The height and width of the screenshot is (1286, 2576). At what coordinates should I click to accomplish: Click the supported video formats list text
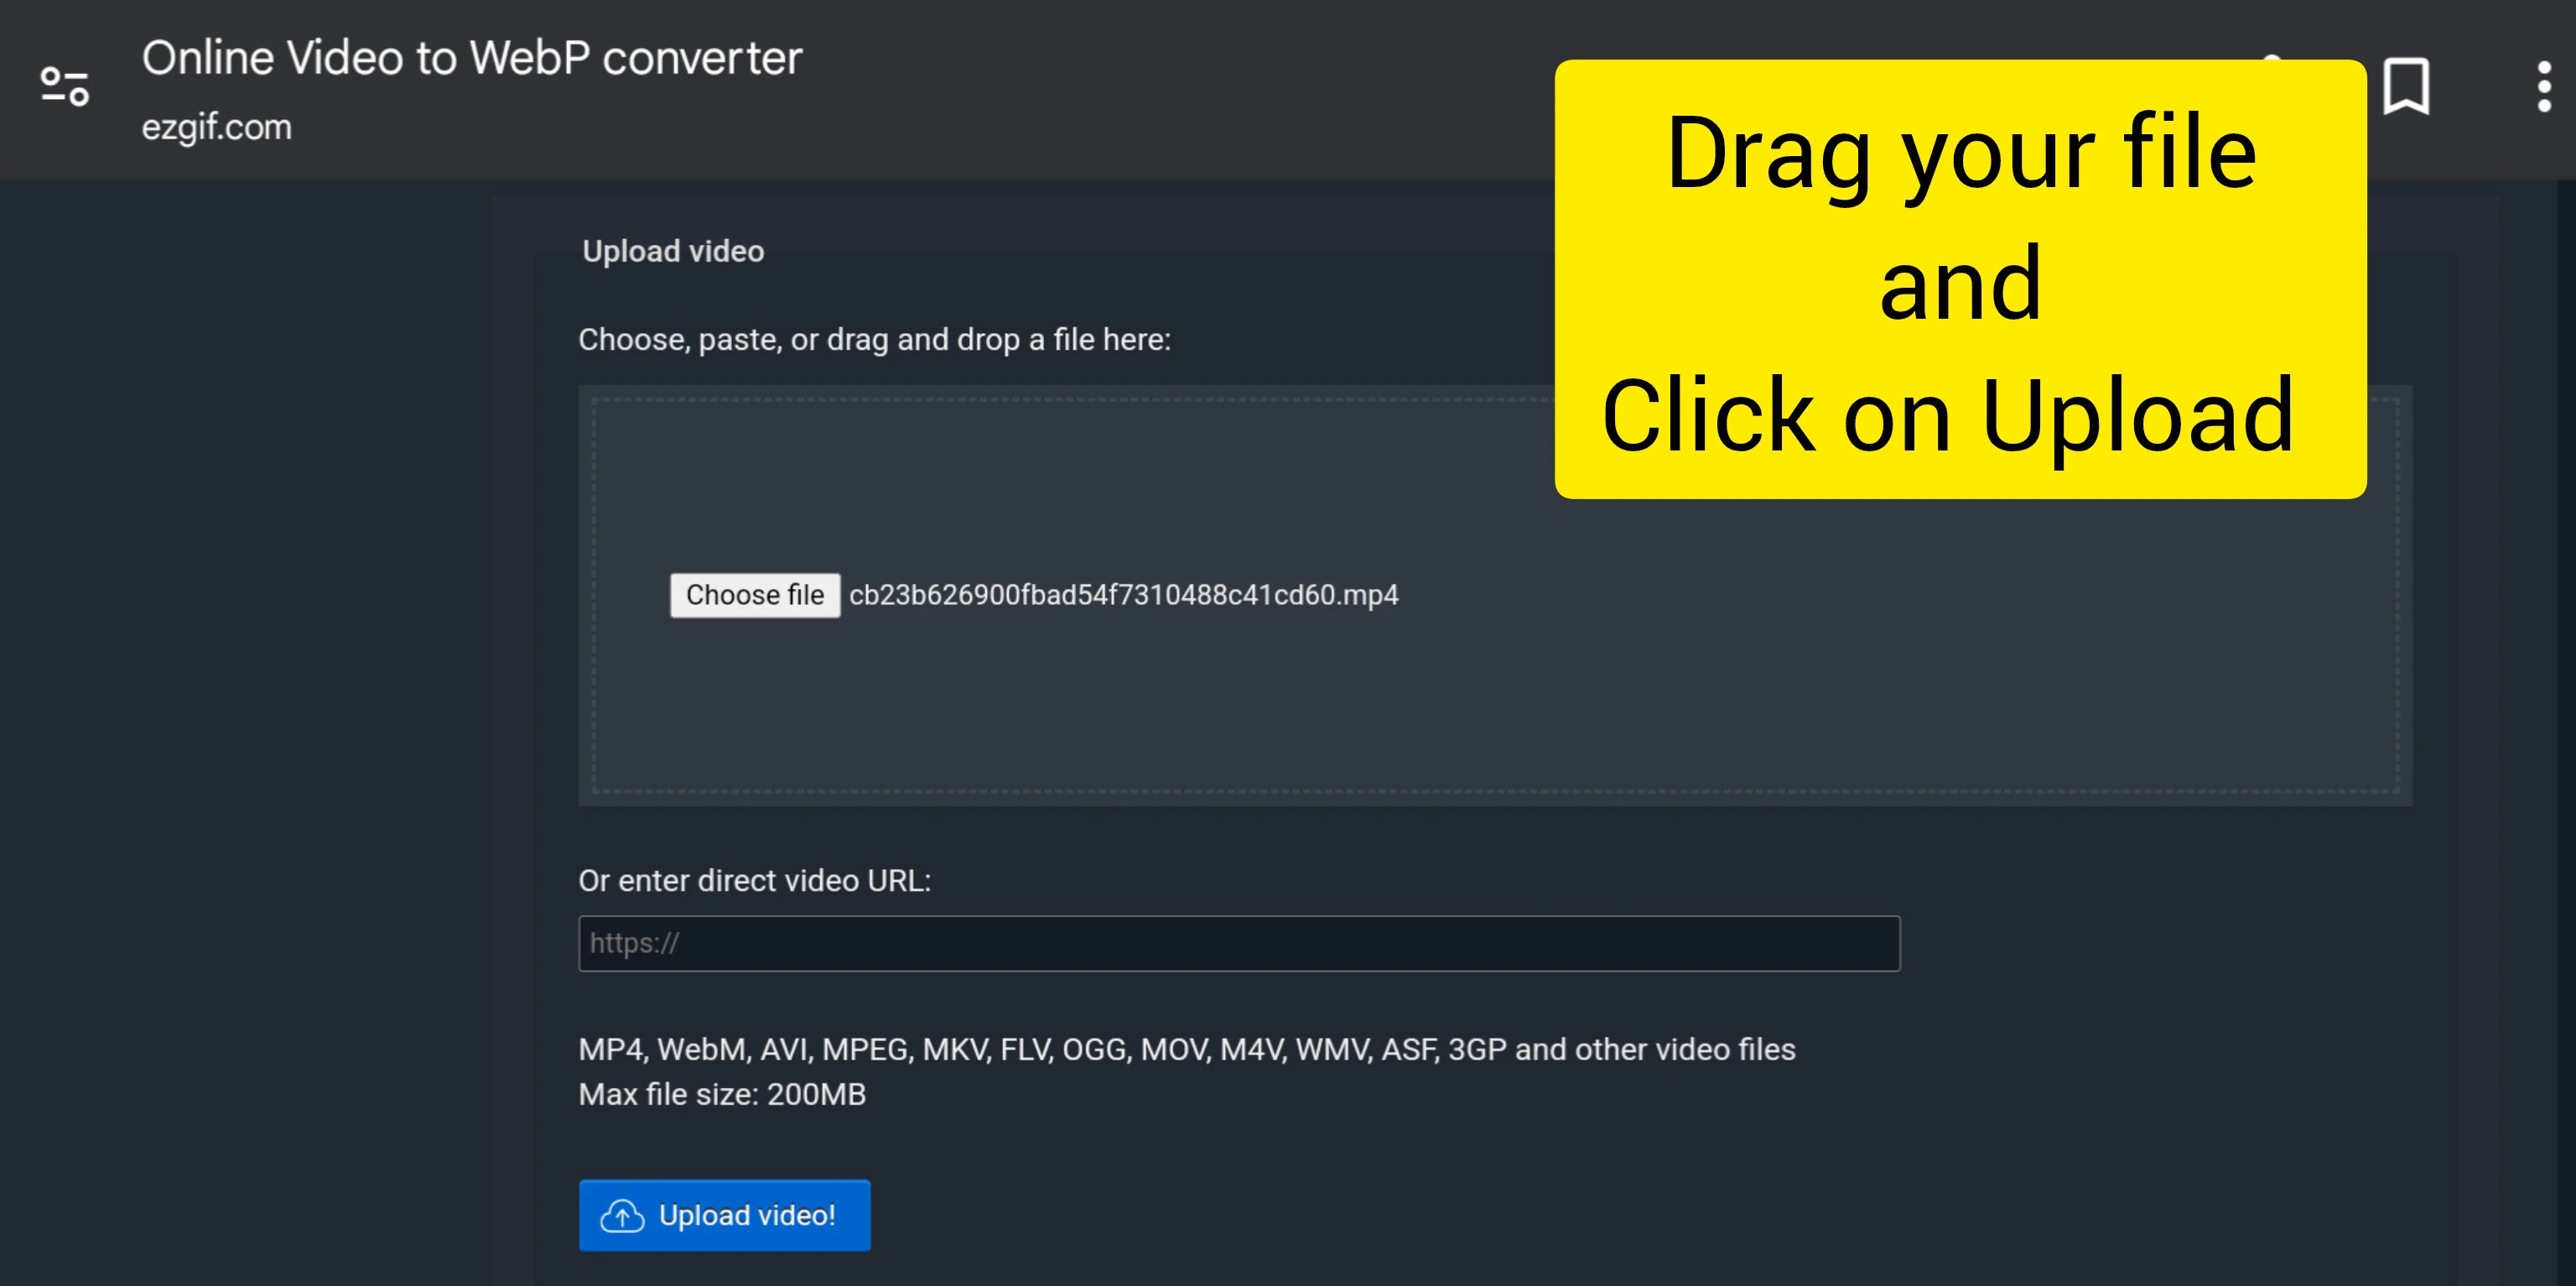pos(1186,1049)
